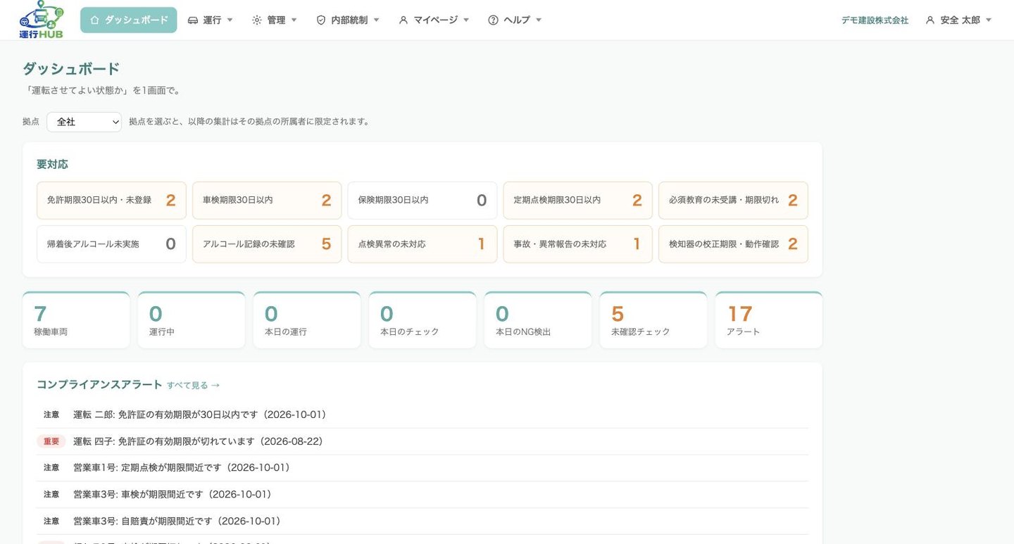Select the 運転 四子 免許証 expired alert
The width and height of the screenshot is (1014, 544).
coord(423,441)
